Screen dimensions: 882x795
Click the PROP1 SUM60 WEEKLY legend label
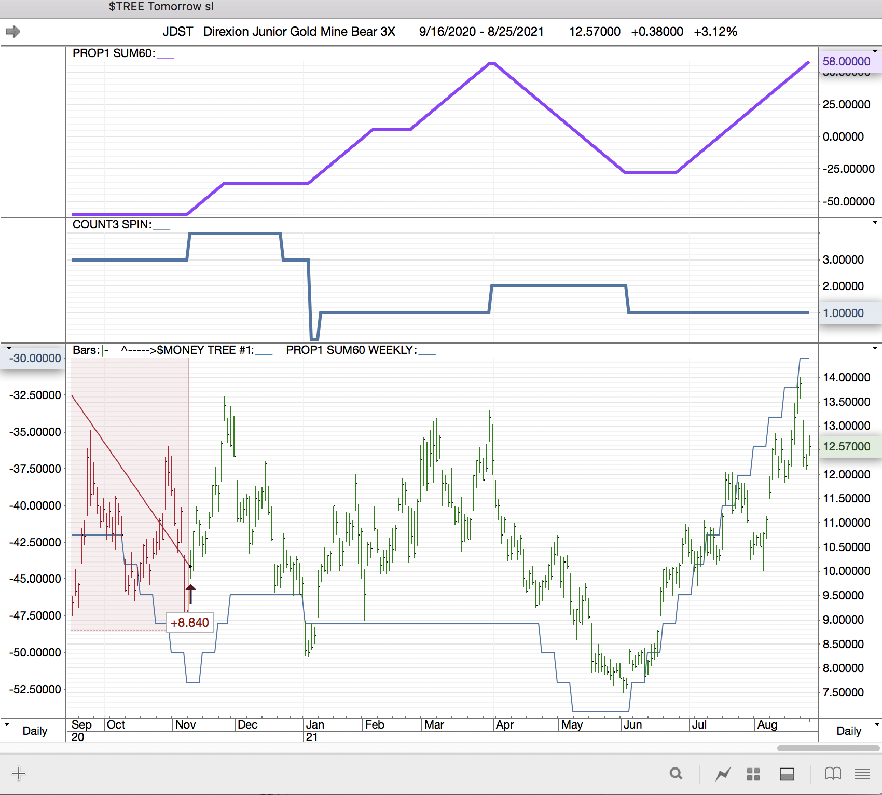click(x=351, y=350)
